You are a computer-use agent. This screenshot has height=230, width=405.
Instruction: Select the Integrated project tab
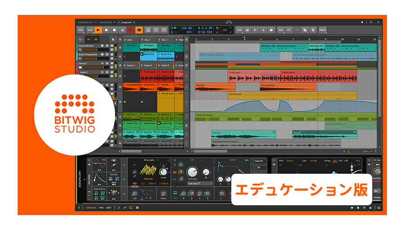coord(126,22)
